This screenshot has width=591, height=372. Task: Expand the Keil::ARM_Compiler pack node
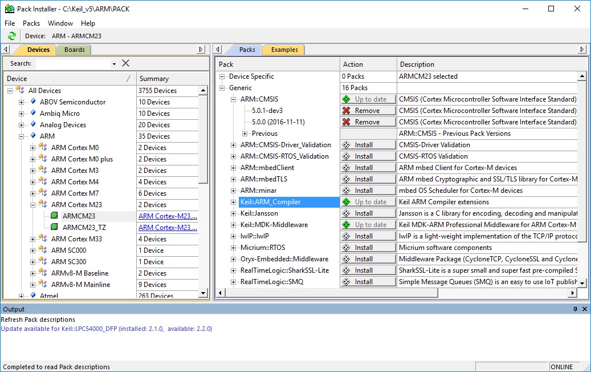tap(233, 202)
